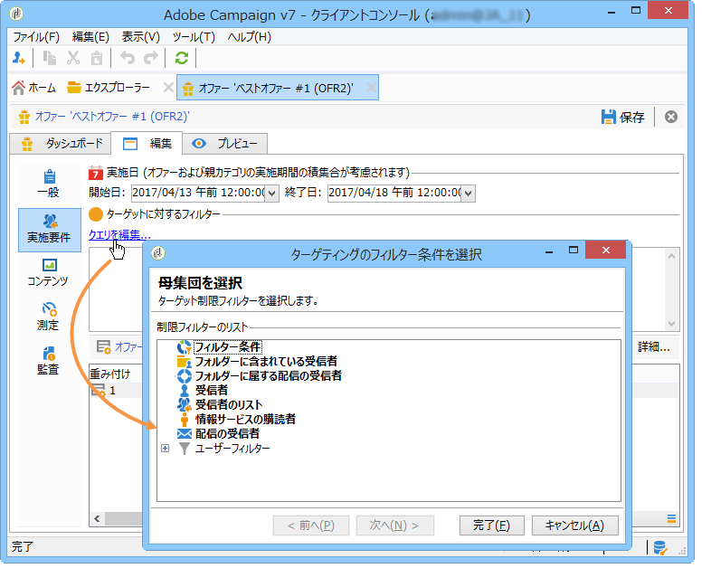Click the キャンセル(A) button
The width and height of the screenshot is (711, 587).
click(x=574, y=525)
